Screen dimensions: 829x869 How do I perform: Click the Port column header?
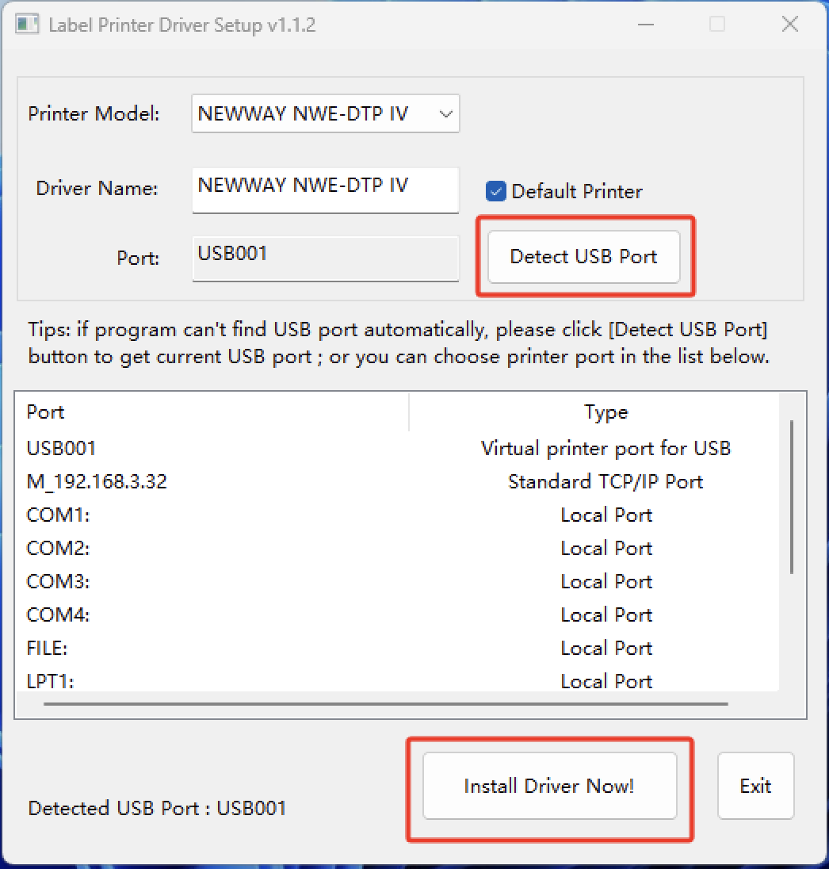tap(212, 412)
